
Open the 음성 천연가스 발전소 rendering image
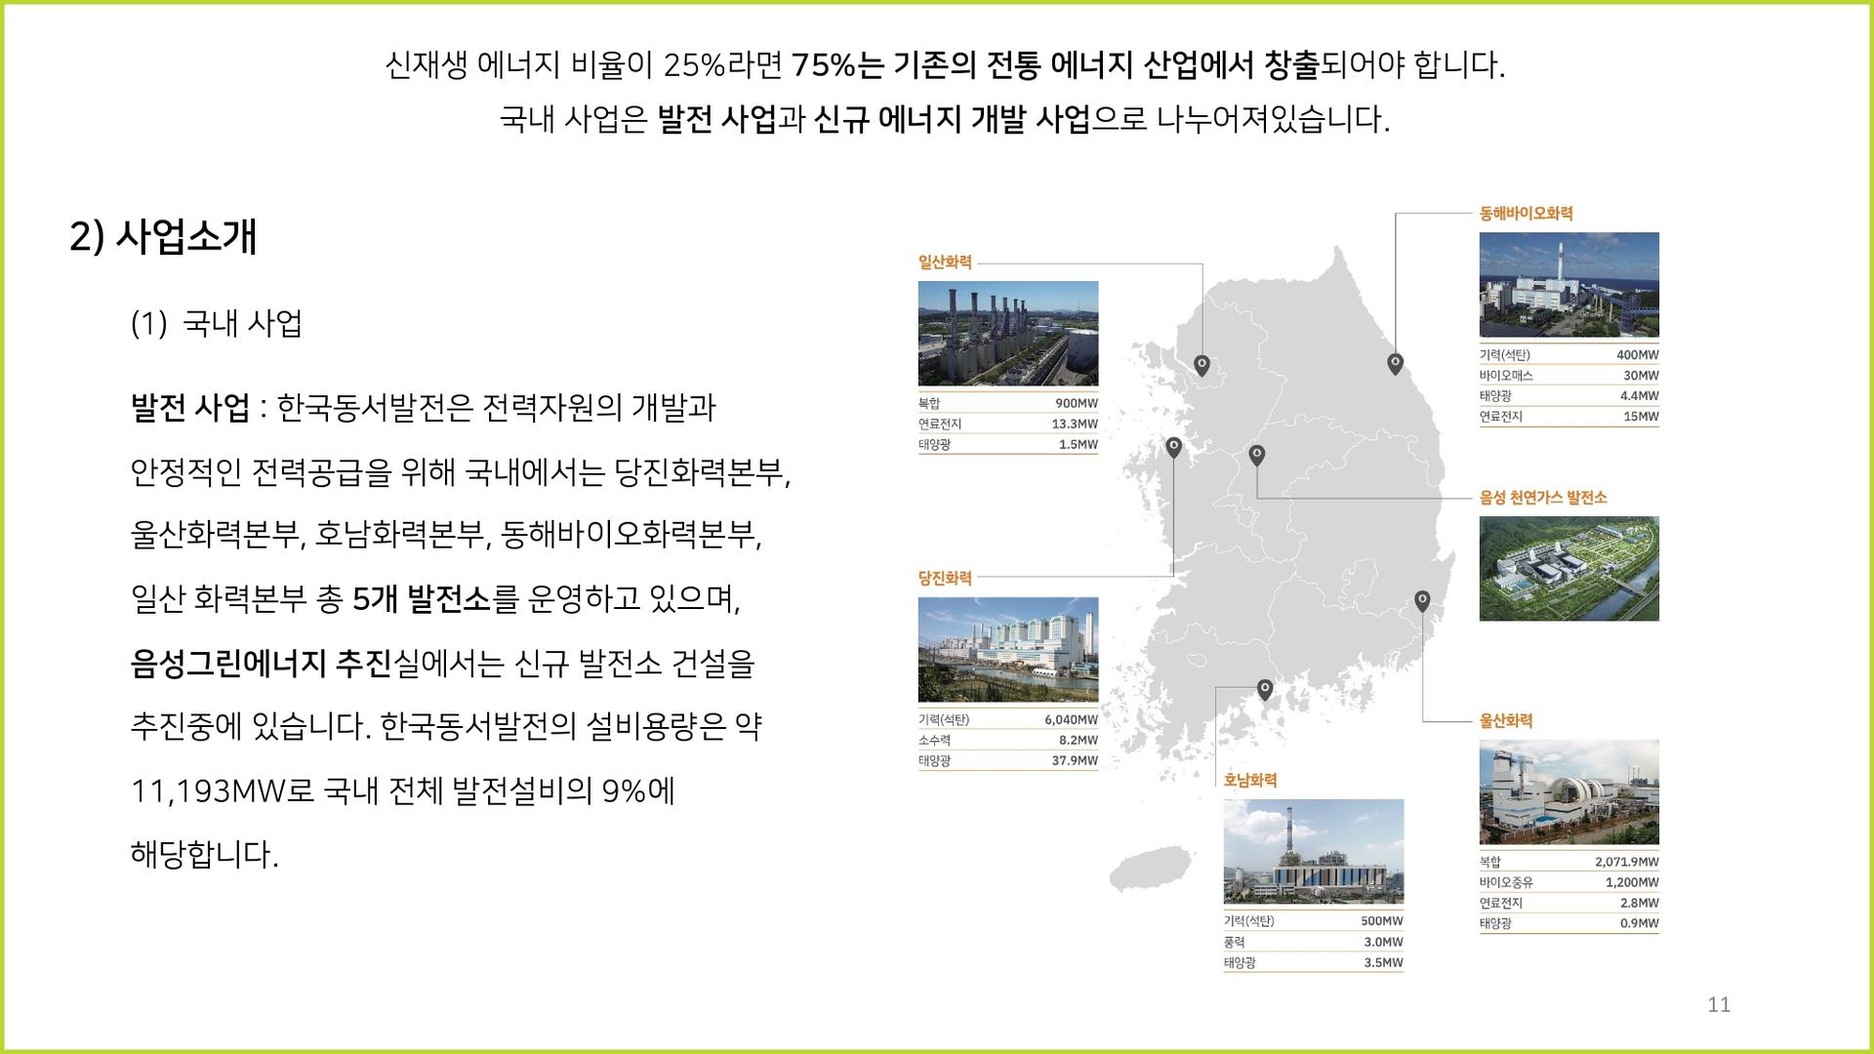tap(1569, 569)
